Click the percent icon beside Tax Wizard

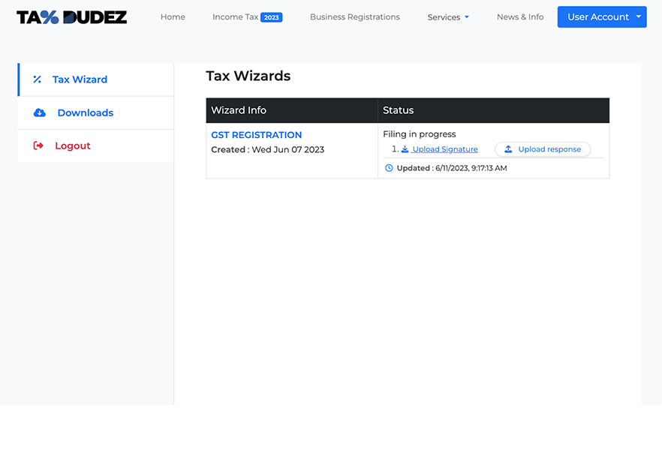click(37, 79)
